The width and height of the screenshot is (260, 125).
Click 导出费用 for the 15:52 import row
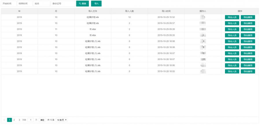248,17
